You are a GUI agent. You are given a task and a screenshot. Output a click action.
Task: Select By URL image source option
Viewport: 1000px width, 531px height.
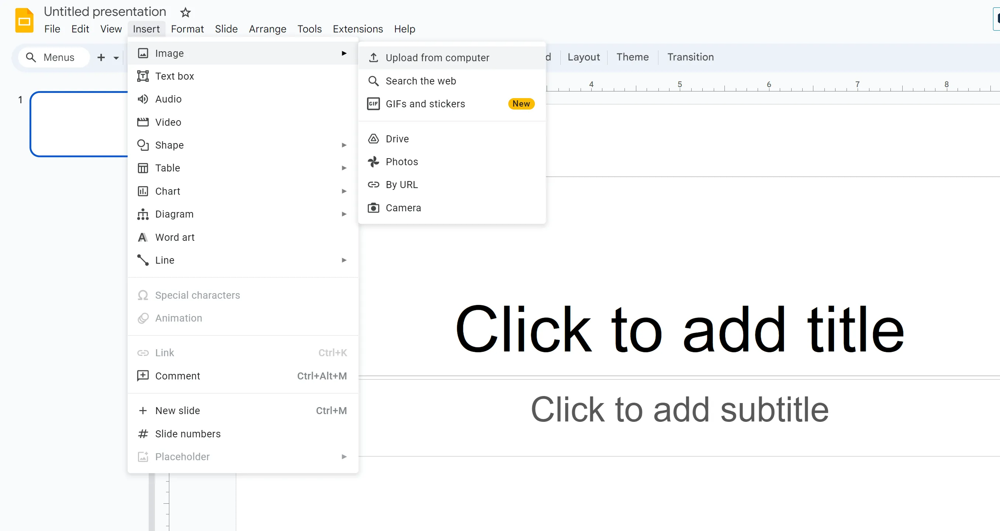point(402,184)
